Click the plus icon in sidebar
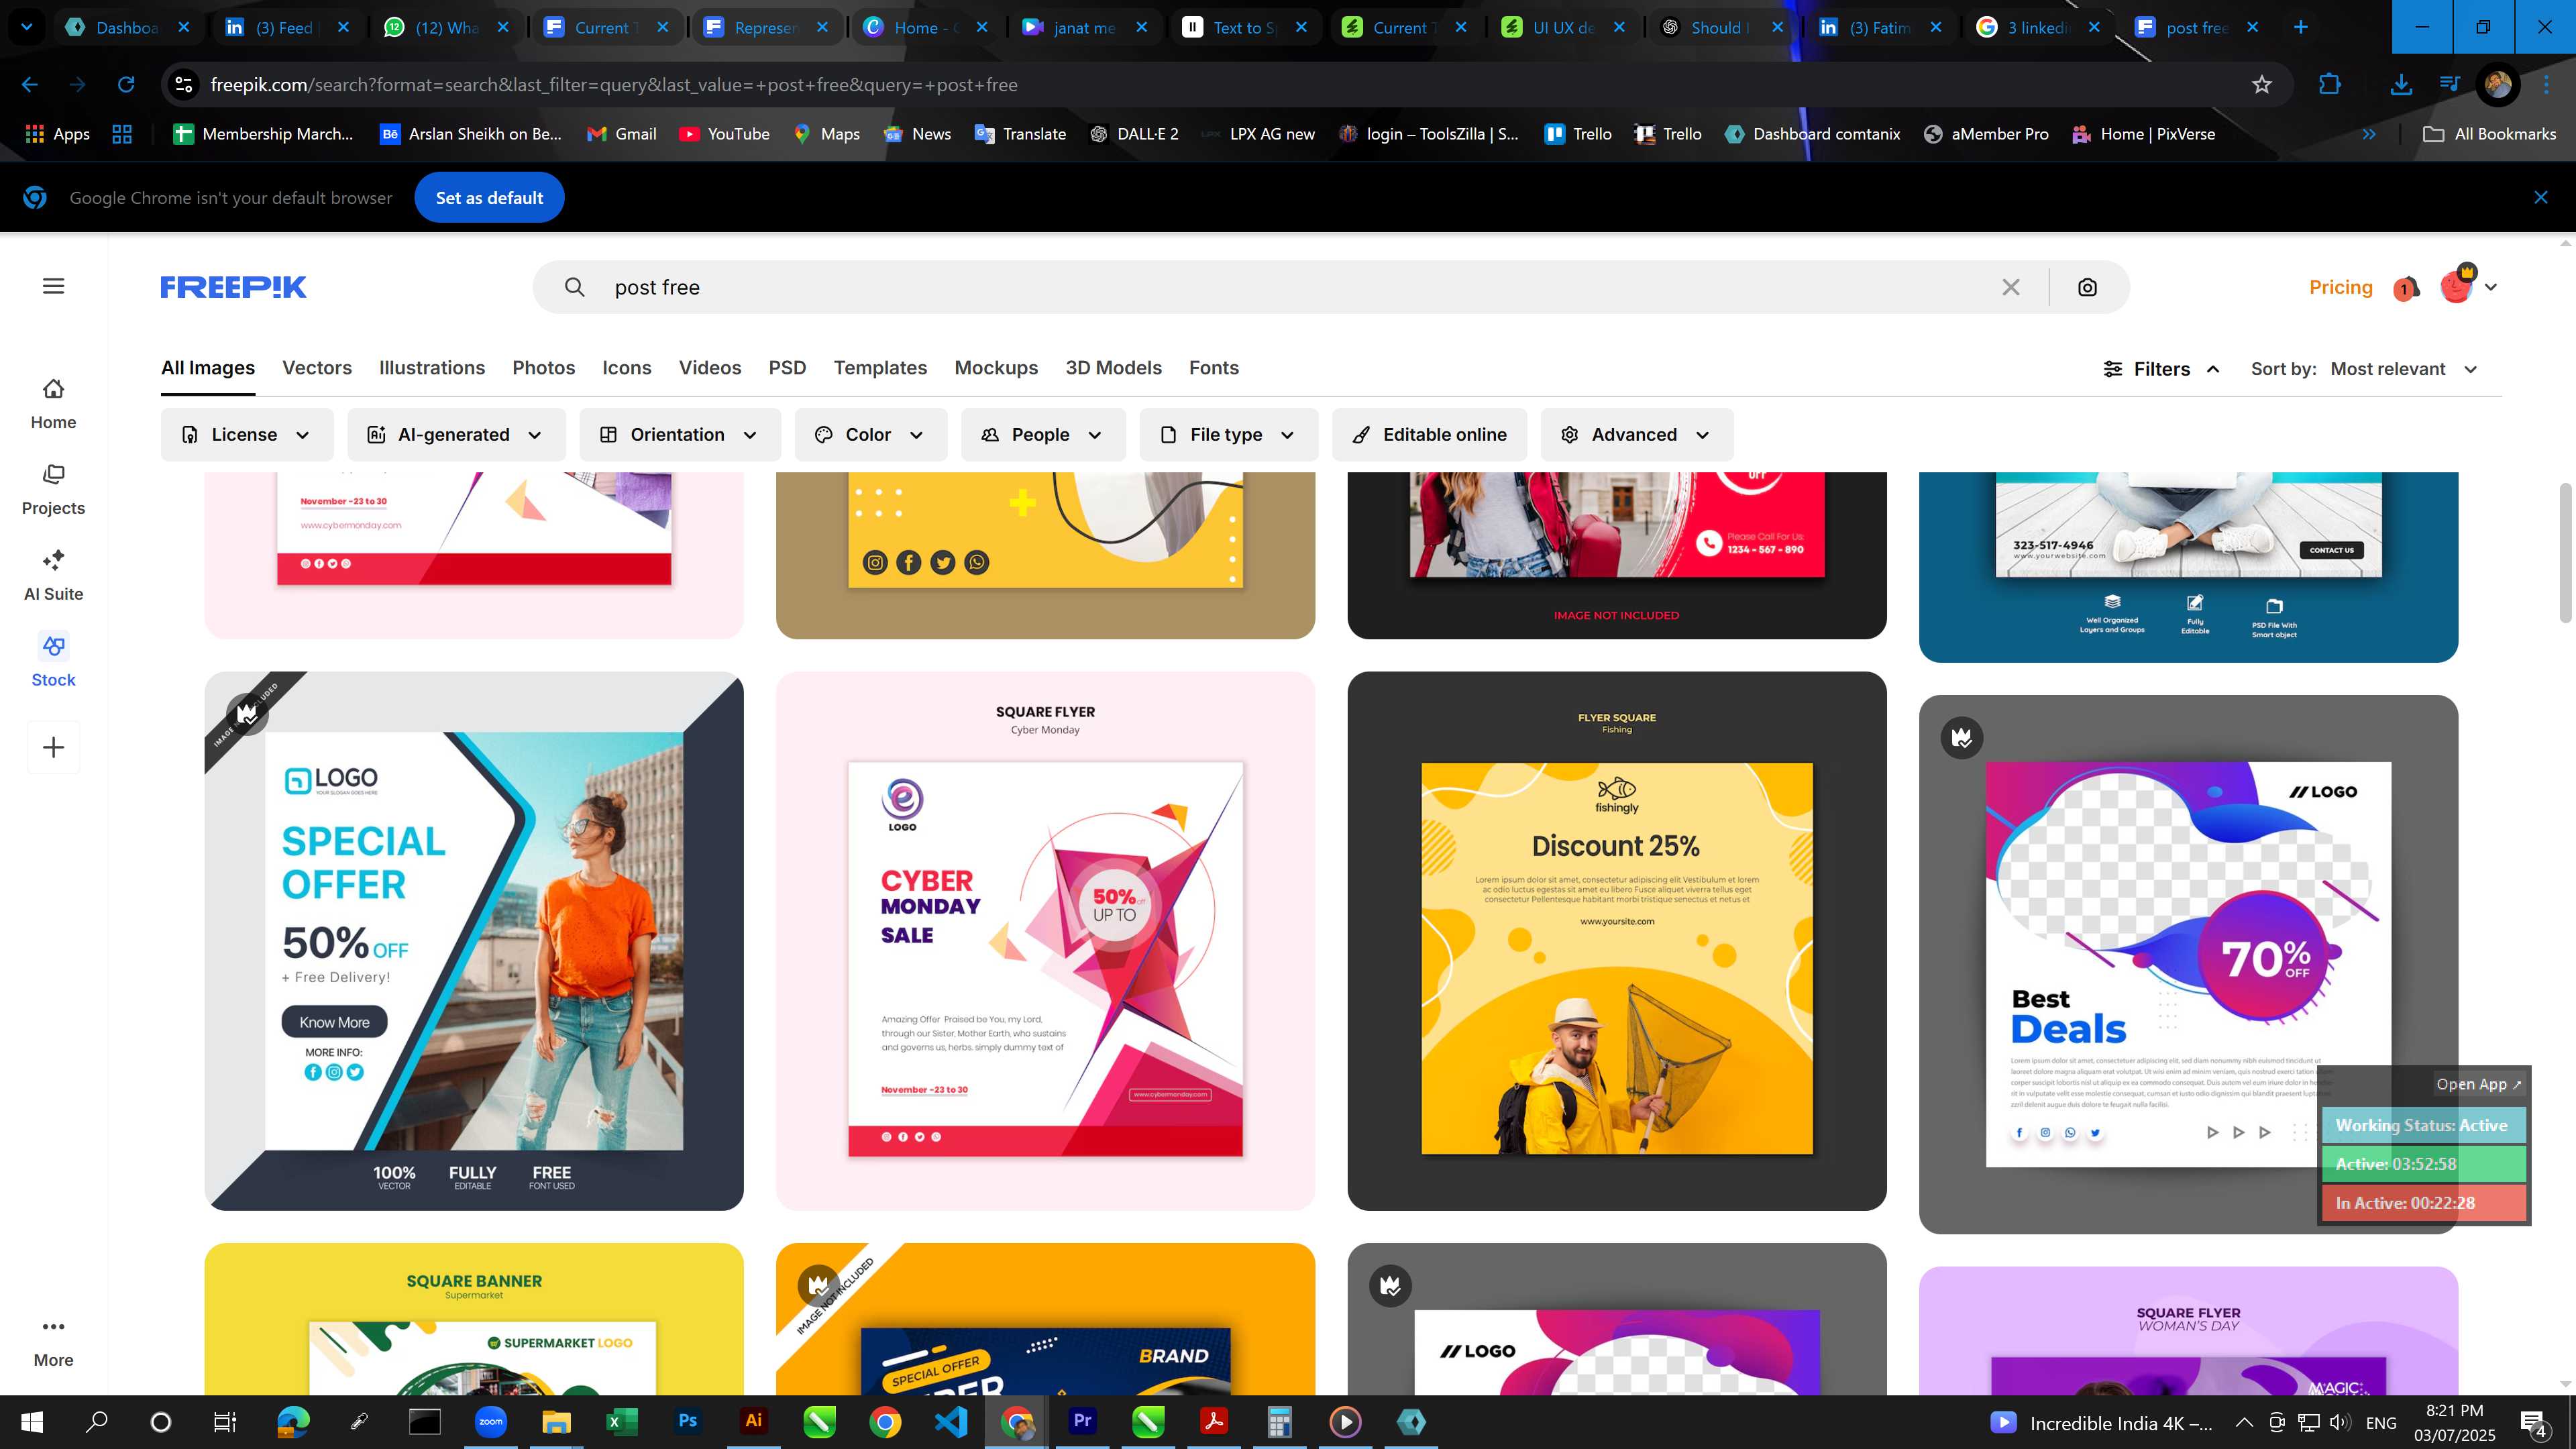The width and height of the screenshot is (2576, 1449). pos(54,747)
